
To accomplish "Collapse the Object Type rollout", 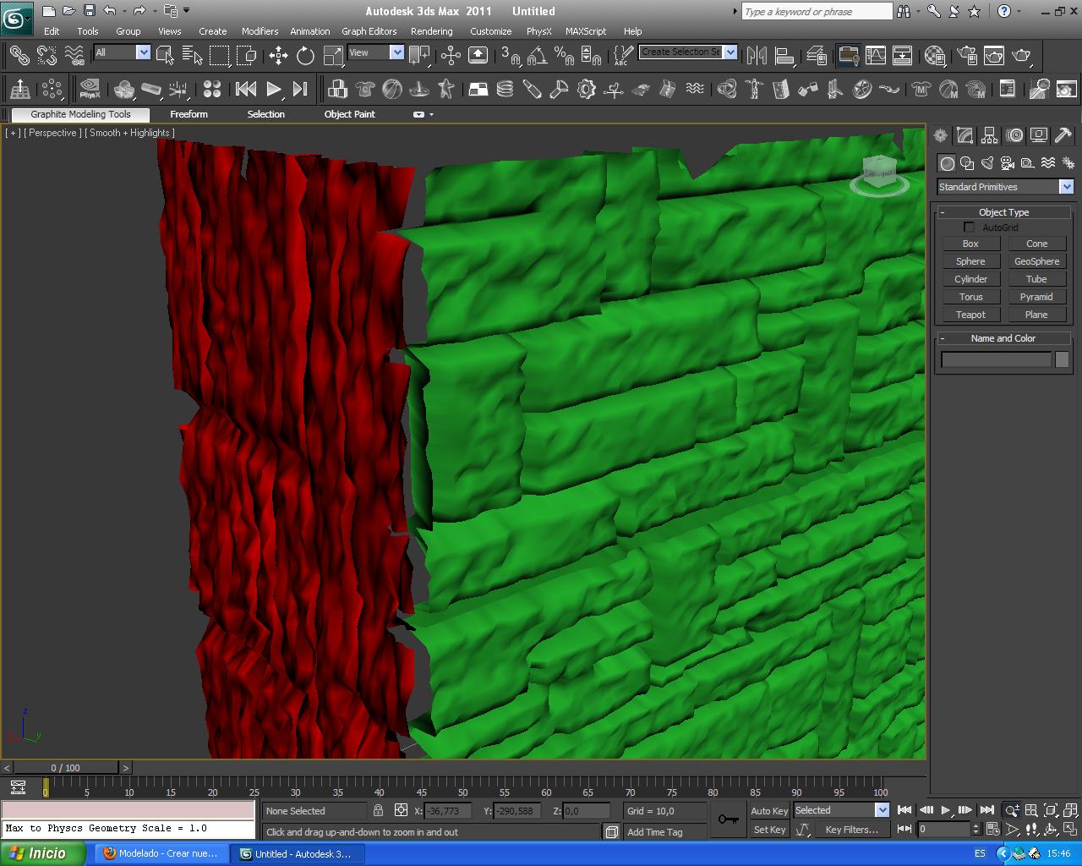I will pos(1003,212).
